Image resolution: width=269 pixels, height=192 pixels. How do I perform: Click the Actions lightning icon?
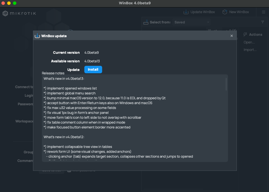[x=245, y=35]
